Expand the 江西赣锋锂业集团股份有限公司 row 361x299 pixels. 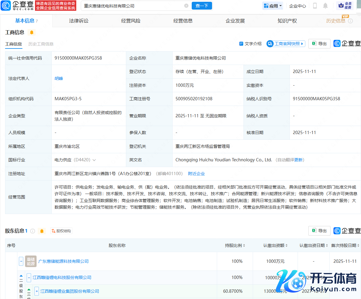tap(36, 291)
